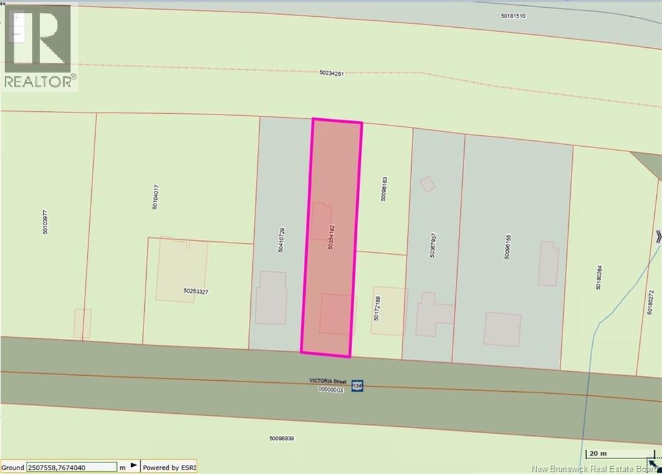Click the overview map arrow in bottom-right corner
The width and height of the screenshot is (662, 474).
point(654,463)
